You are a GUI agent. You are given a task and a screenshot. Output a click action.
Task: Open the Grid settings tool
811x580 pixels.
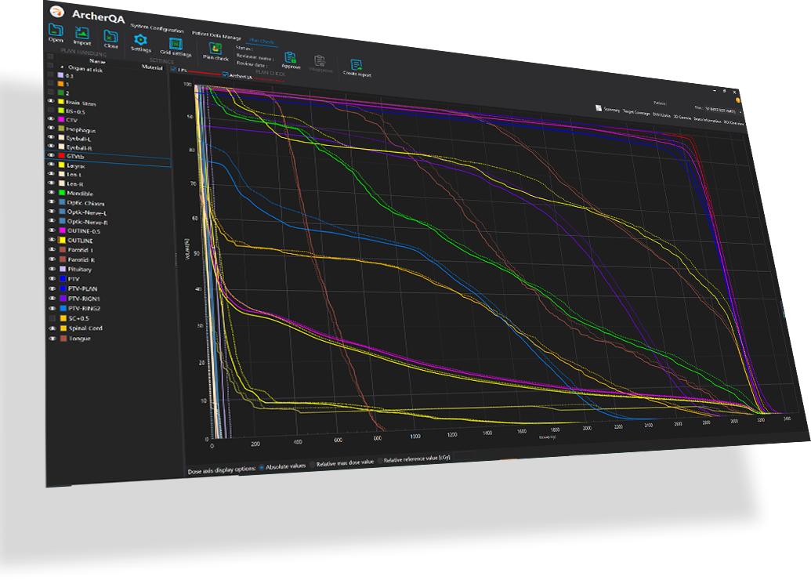pyautogui.click(x=176, y=44)
